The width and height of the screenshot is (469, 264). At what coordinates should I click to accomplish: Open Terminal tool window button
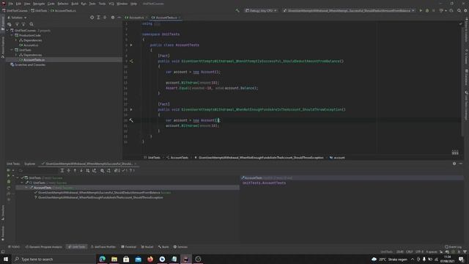(129, 247)
